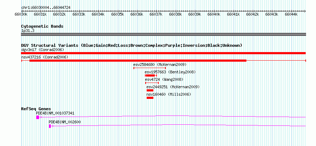Click the 66035k ruler tick label

pos(118,14)
